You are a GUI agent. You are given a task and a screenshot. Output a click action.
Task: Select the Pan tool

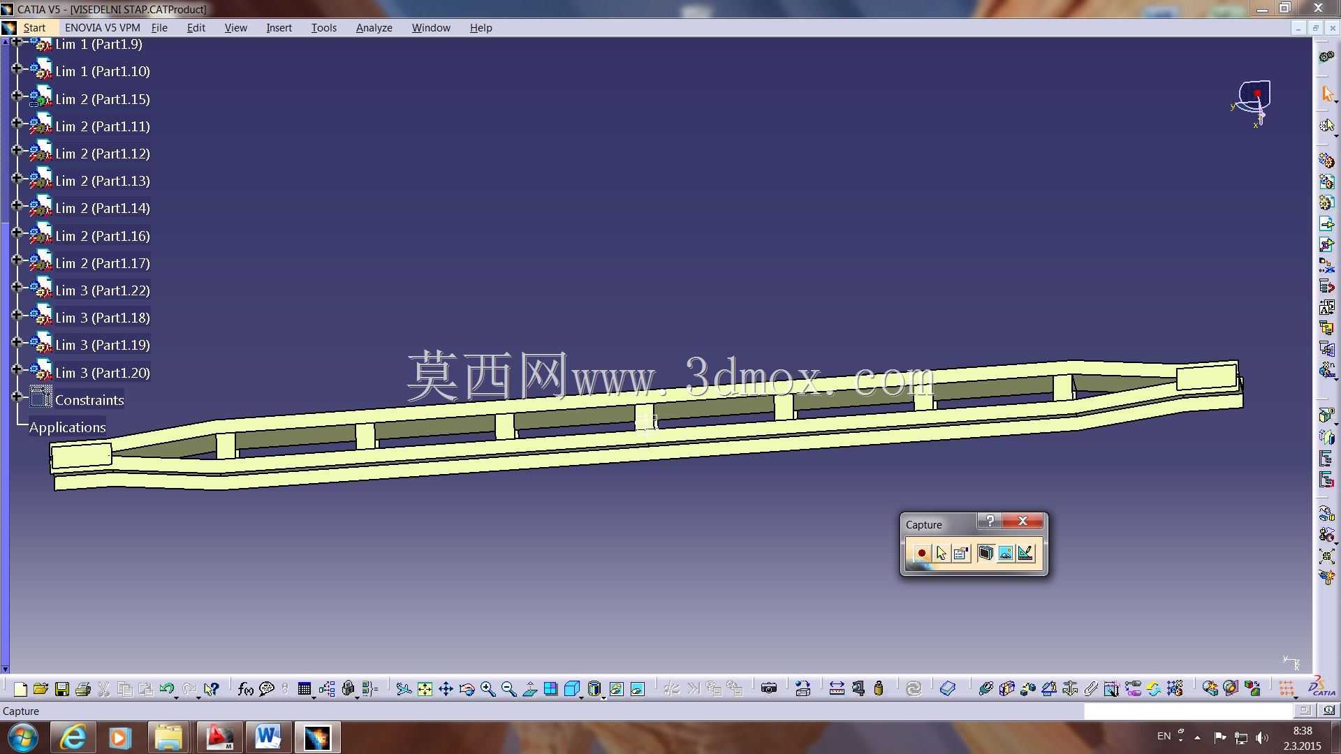446,690
